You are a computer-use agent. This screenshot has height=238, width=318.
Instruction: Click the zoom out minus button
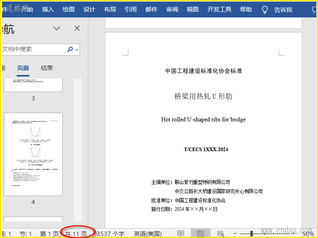click(x=235, y=234)
